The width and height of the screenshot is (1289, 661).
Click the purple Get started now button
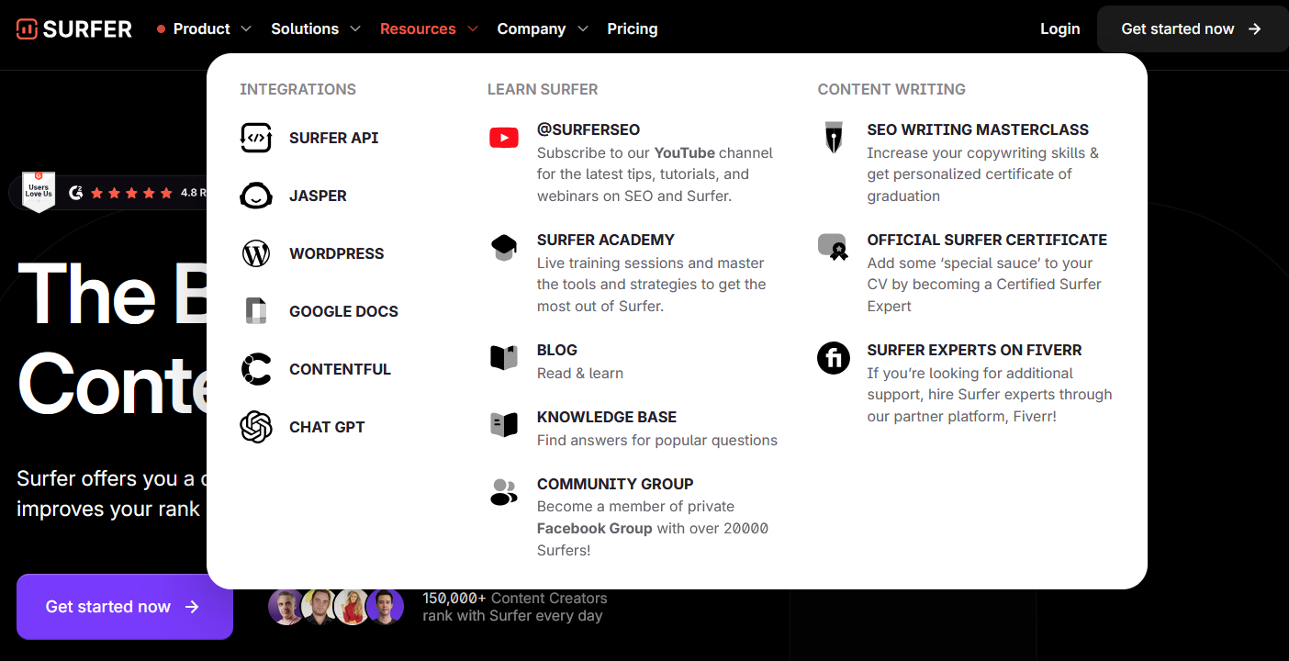125,607
